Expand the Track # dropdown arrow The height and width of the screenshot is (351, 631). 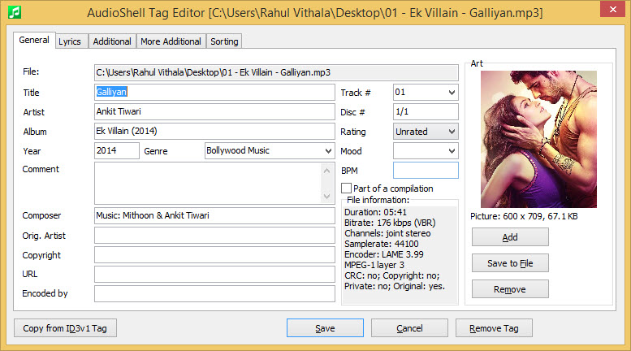point(452,93)
